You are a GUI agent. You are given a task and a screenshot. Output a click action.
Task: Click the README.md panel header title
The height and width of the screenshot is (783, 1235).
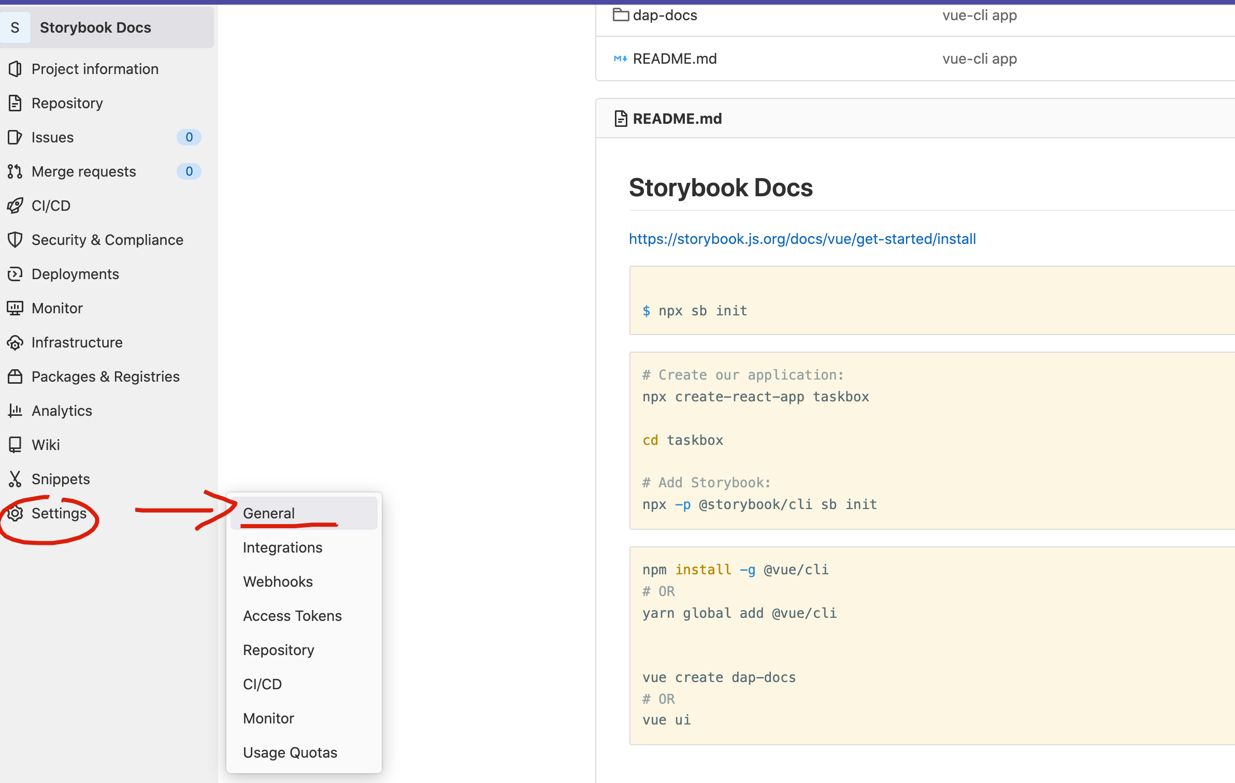tap(678, 119)
